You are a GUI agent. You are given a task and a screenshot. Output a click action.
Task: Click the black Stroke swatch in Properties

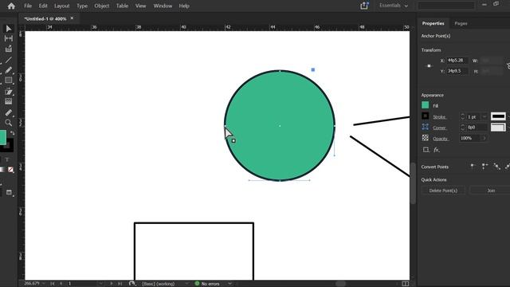[425, 116]
